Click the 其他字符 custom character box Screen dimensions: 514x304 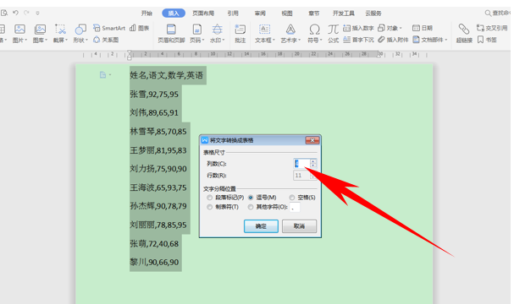click(x=295, y=207)
